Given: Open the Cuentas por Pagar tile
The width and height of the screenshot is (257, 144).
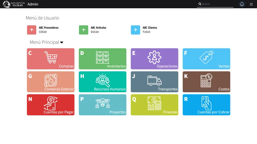Looking at the screenshot, I should (x=51, y=105).
